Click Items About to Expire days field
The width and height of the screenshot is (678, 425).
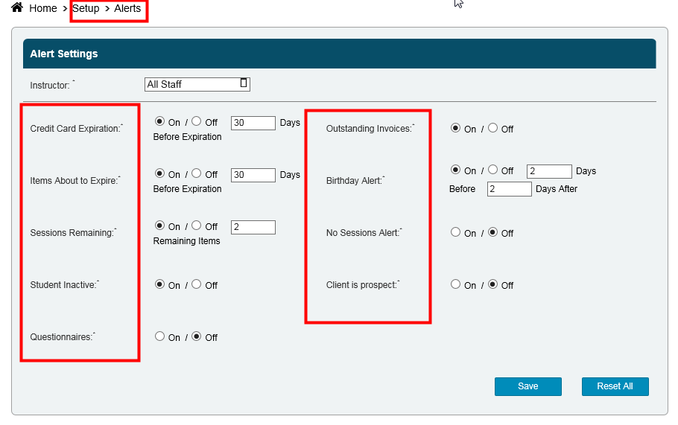pyautogui.click(x=253, y=175)
